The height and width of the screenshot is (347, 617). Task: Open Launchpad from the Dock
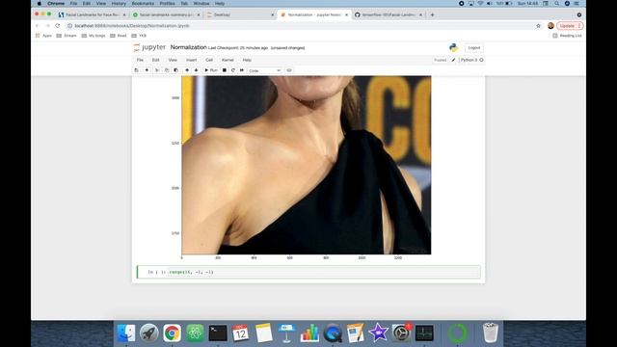pyautogui.click(x=149, y=333)
